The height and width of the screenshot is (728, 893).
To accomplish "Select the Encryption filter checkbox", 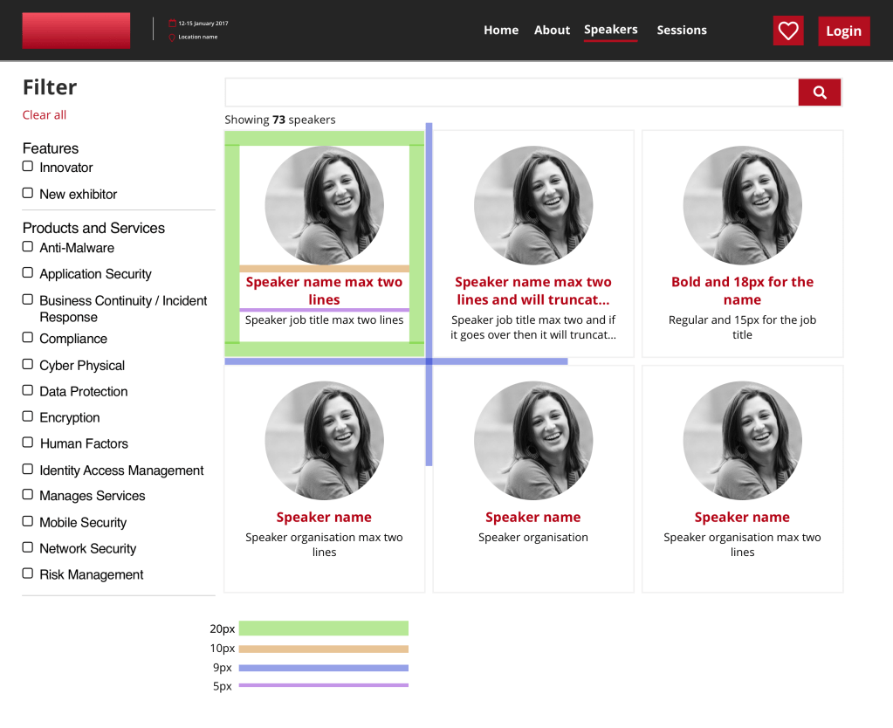I will [x=28, y=416].
